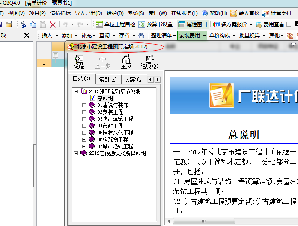This screenshot has height=226, width=298.
Task: Click the 帮助(H) blue question icon
Action: pyautogui.click(x=205, y=13)
